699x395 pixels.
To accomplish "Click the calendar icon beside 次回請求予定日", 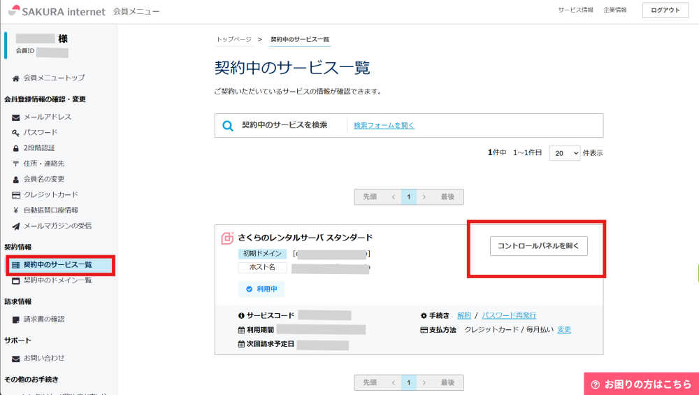I will pyautogui.click(x=241, y=344).
